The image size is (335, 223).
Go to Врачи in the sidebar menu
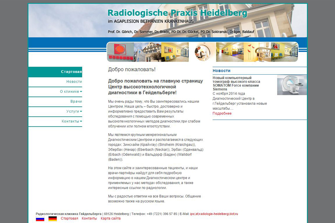tap(76, 101)
